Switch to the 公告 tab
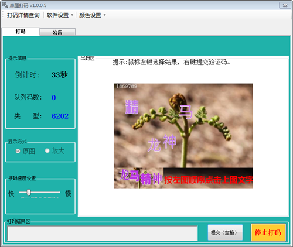 (x=57, y=32)
